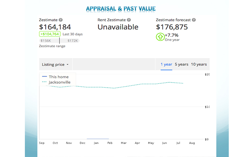
Task: Click the Unavailable Rent Zestimate text
Action: point(118,27)
